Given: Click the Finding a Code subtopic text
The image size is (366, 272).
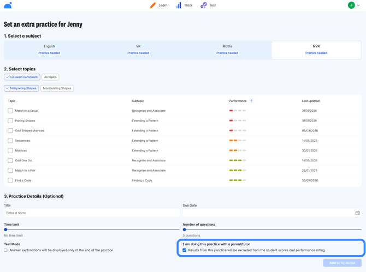Looking at the screenshot, I should [142, 180].
